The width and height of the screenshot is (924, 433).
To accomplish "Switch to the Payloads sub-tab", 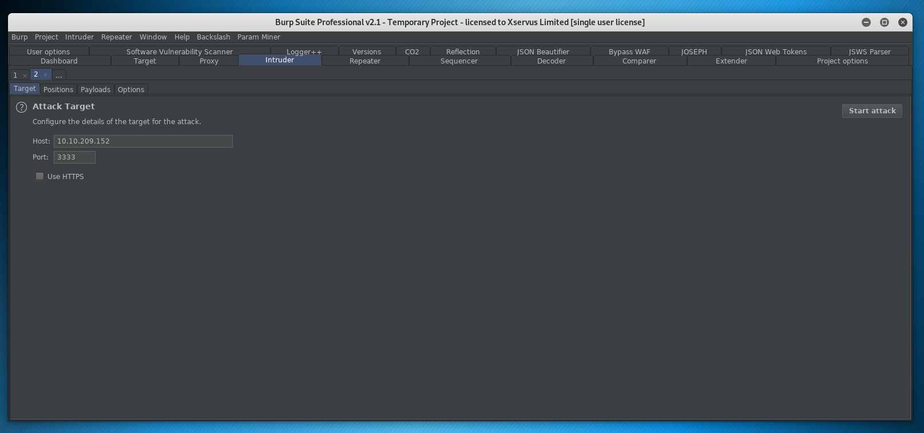I will pos(96,89).
